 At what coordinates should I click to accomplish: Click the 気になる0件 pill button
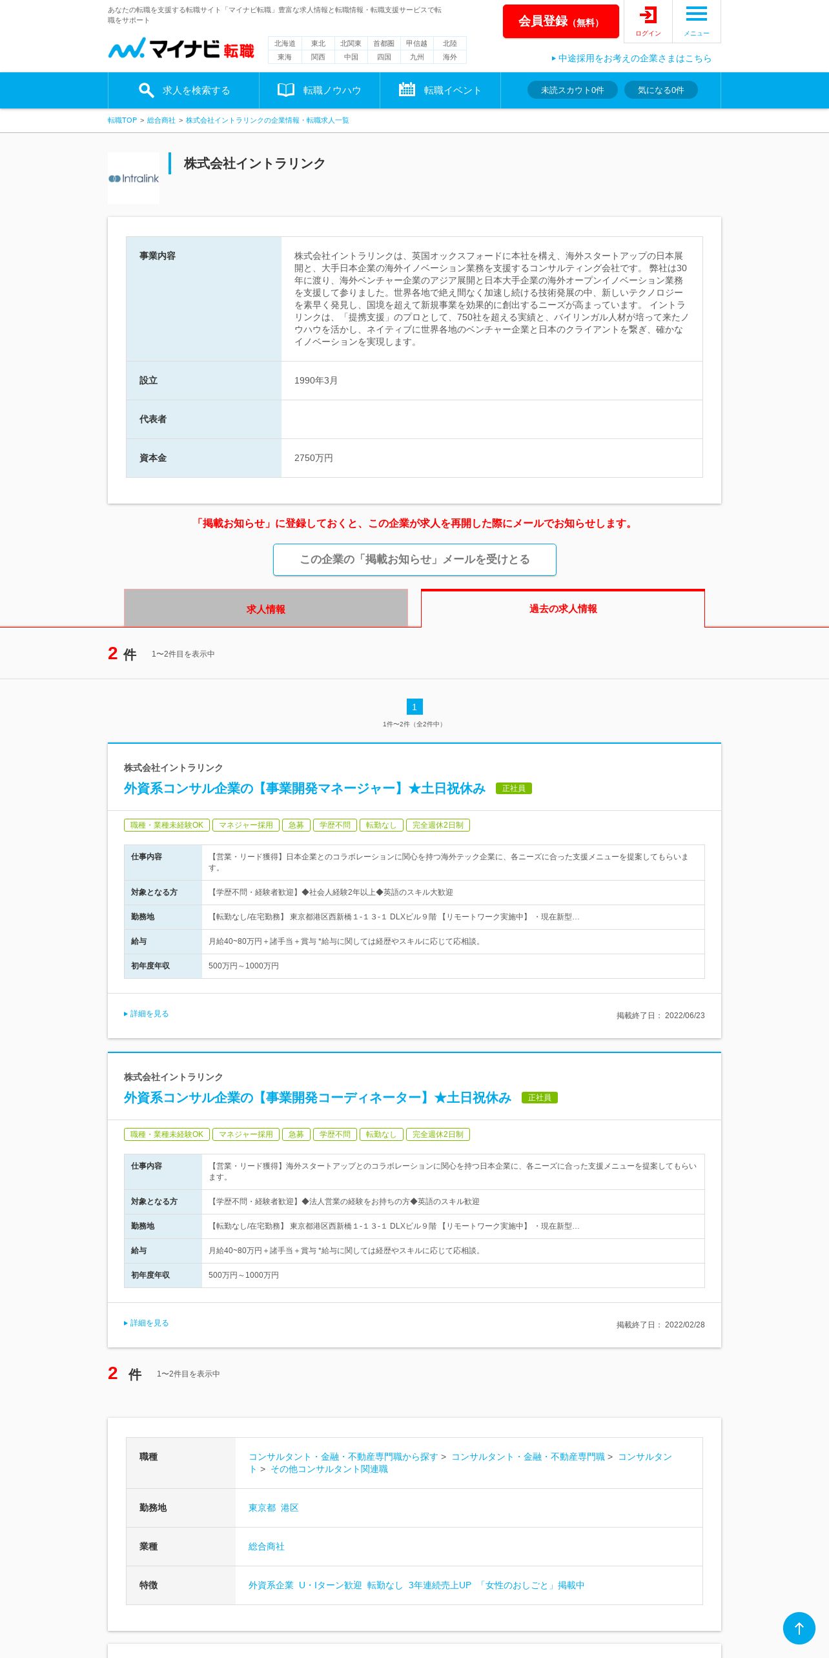click(x=660, y=90)
